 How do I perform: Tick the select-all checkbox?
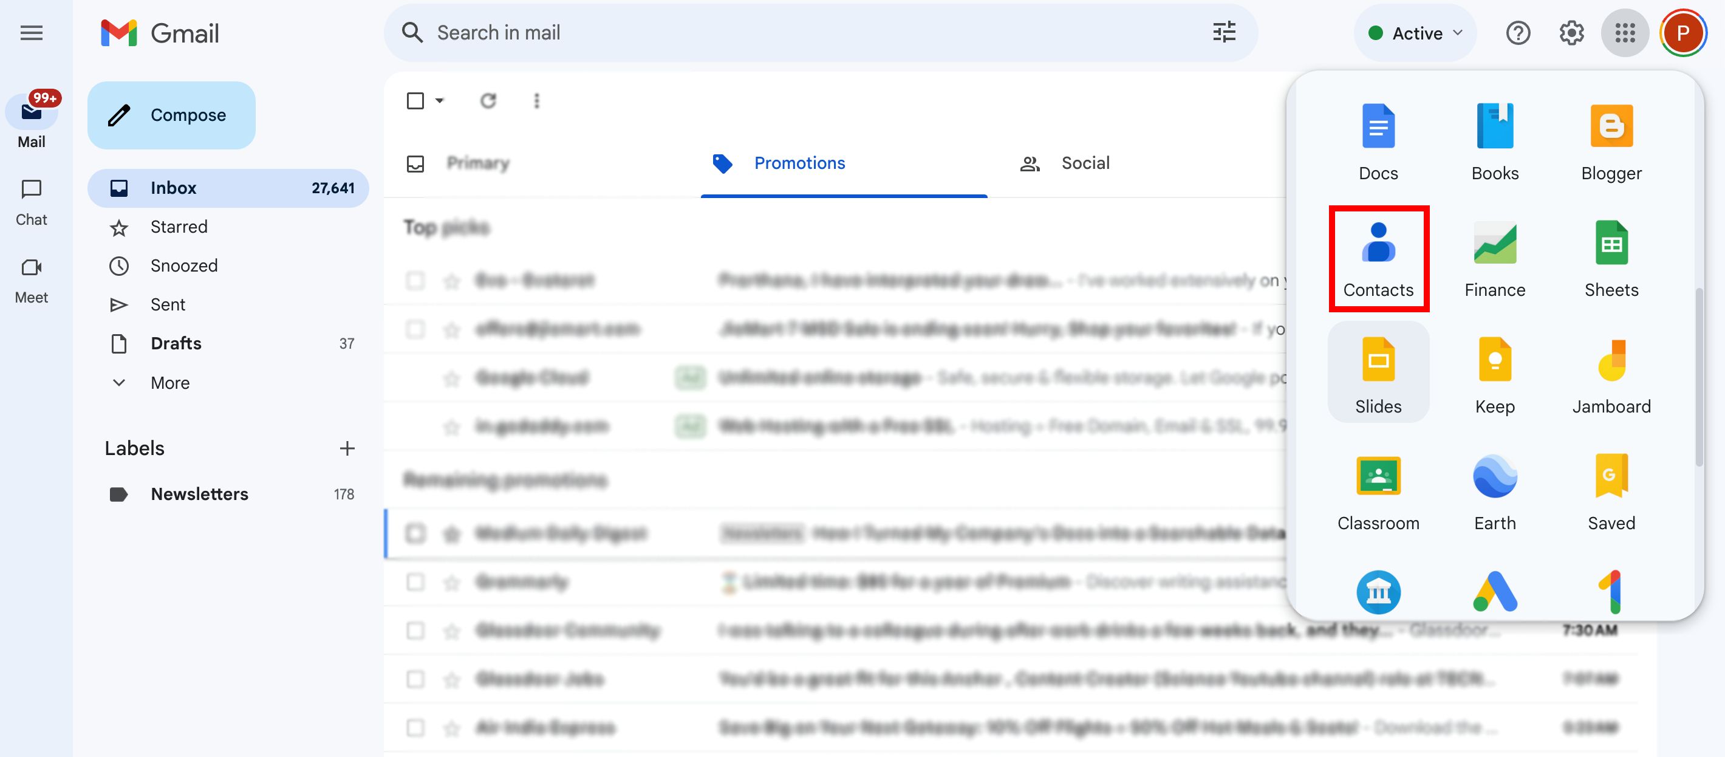point(415,100)
